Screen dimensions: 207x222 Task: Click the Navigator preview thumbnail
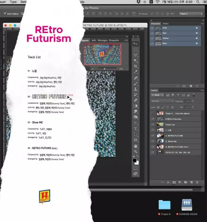click(102, 54)
